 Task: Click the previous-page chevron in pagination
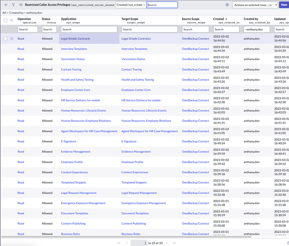(x=127, y=243)
